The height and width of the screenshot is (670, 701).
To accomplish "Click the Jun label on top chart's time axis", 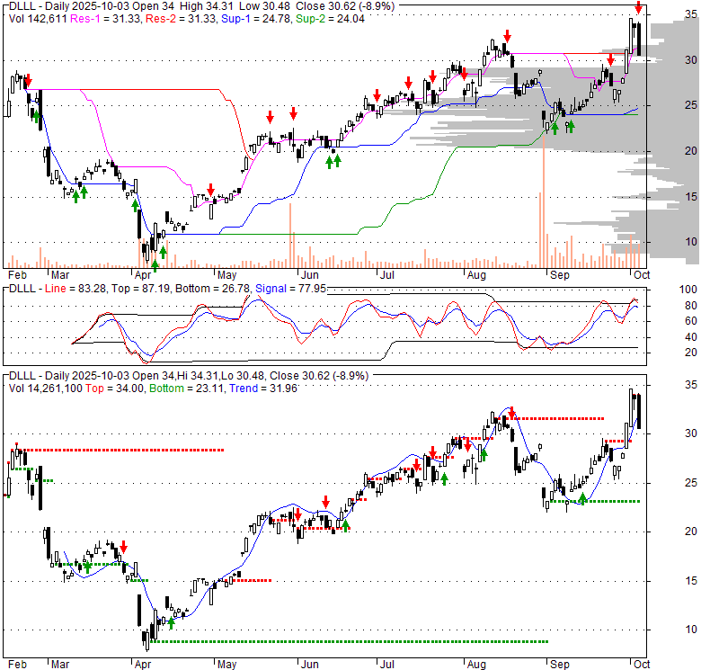I will 309,275.
